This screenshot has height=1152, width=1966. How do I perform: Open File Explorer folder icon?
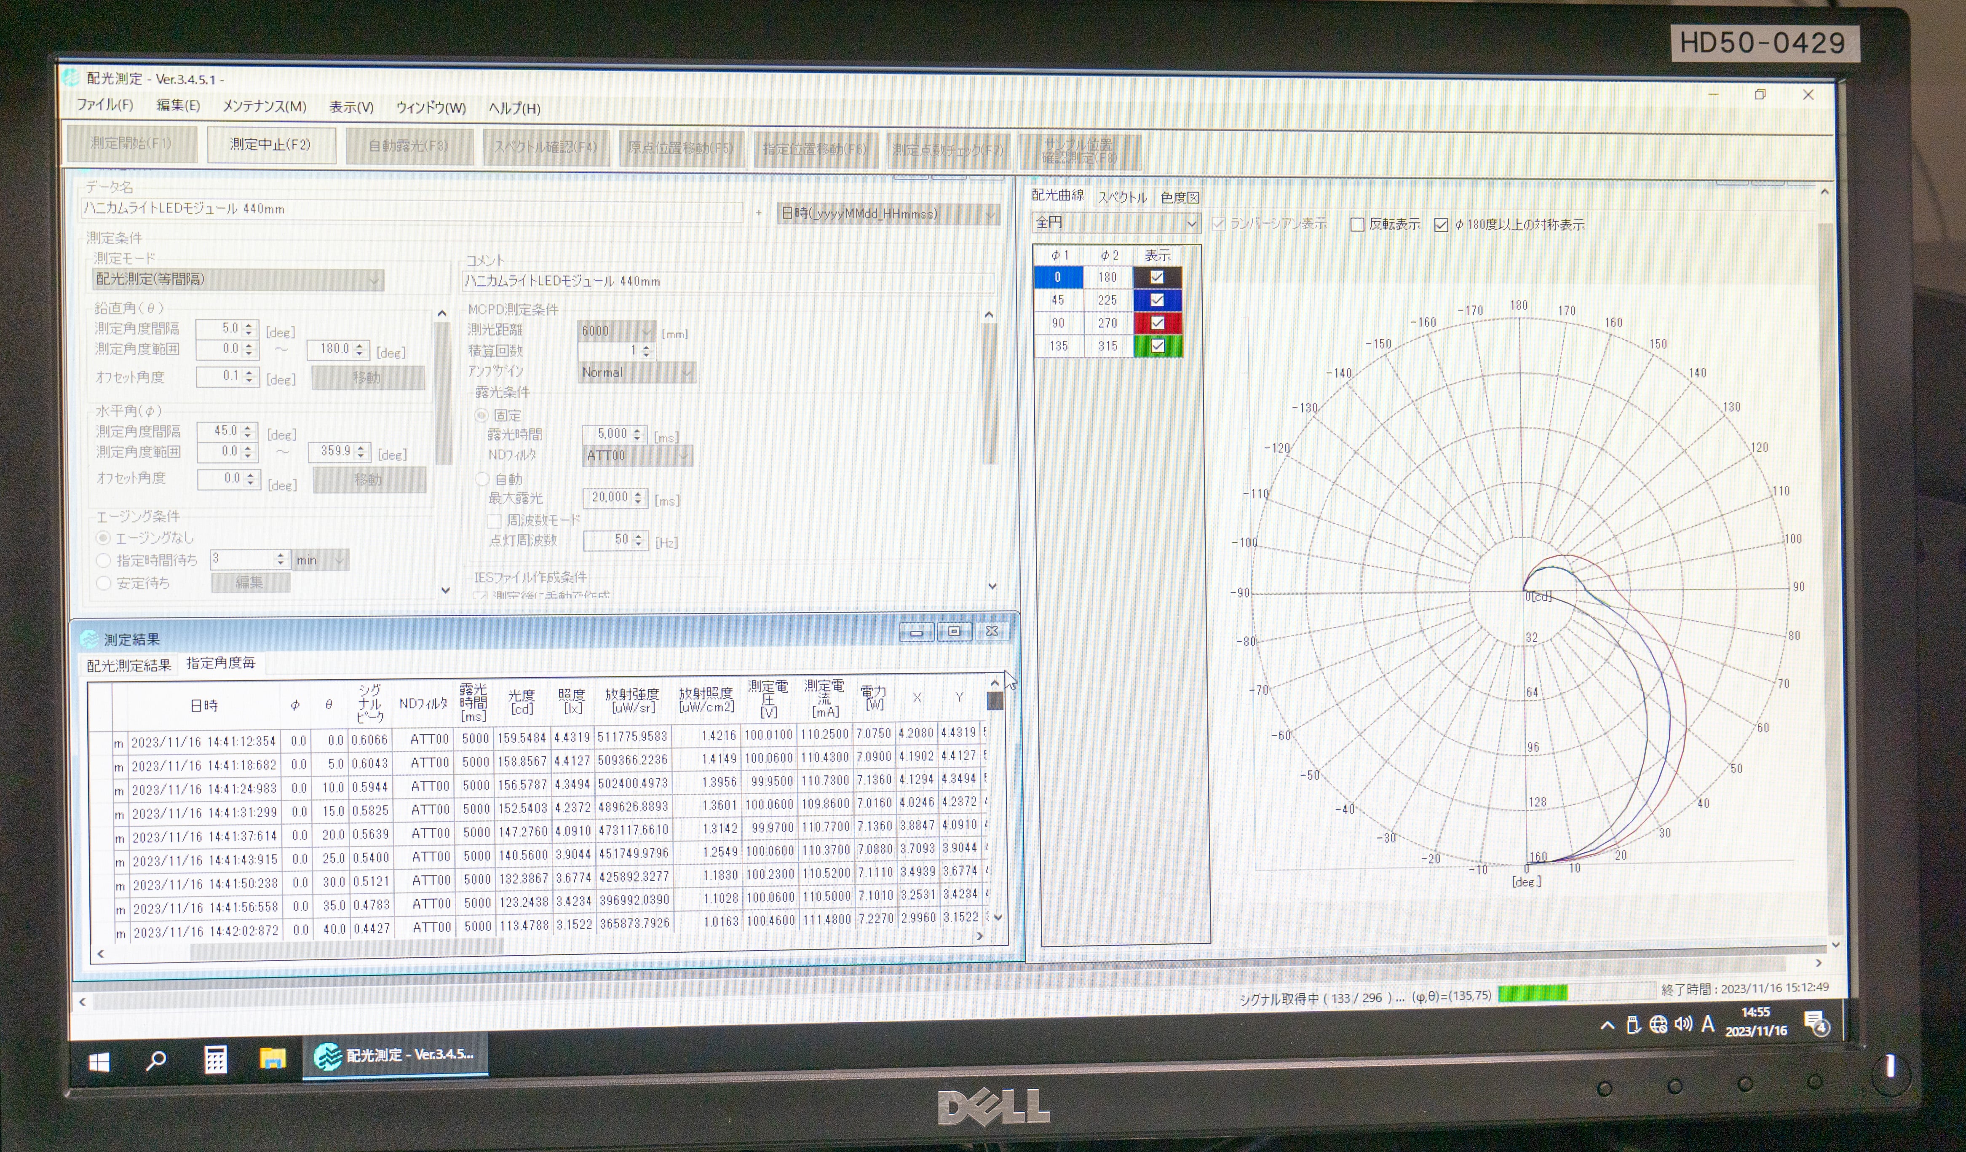(272, 1058)
